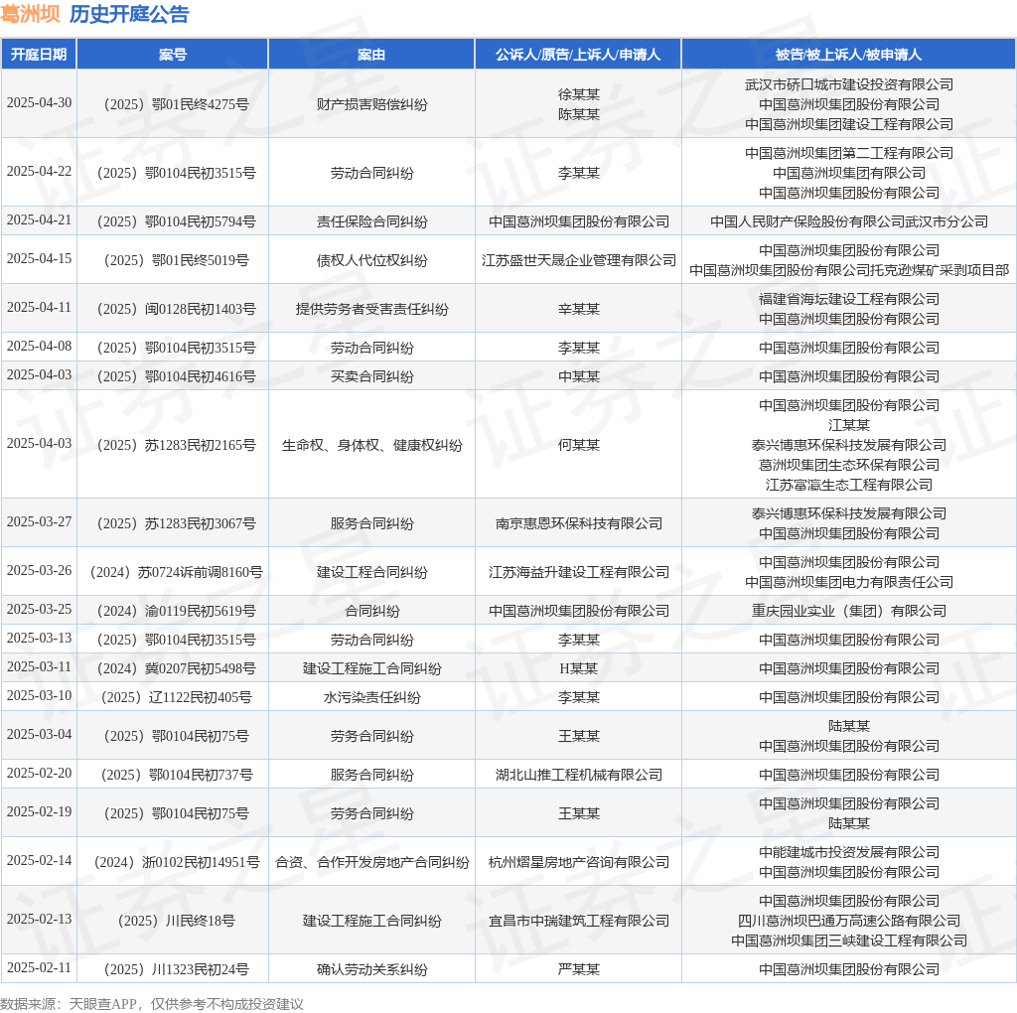
Task: Click plaintiff H某某
Action: point(579,668)
